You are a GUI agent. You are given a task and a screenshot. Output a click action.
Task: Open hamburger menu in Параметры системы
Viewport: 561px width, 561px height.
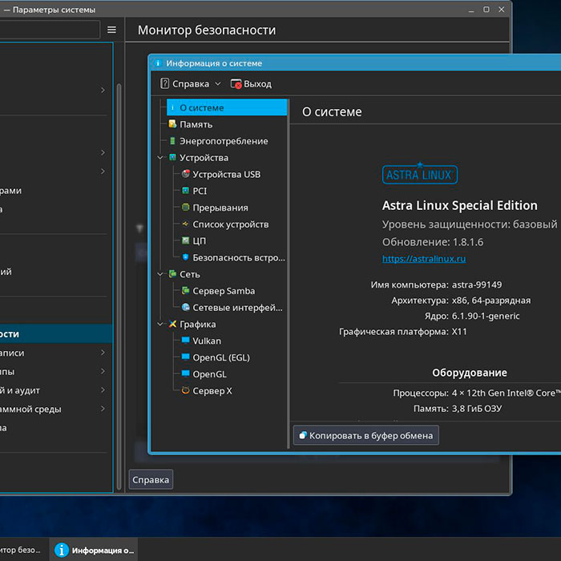coord(111,30)
